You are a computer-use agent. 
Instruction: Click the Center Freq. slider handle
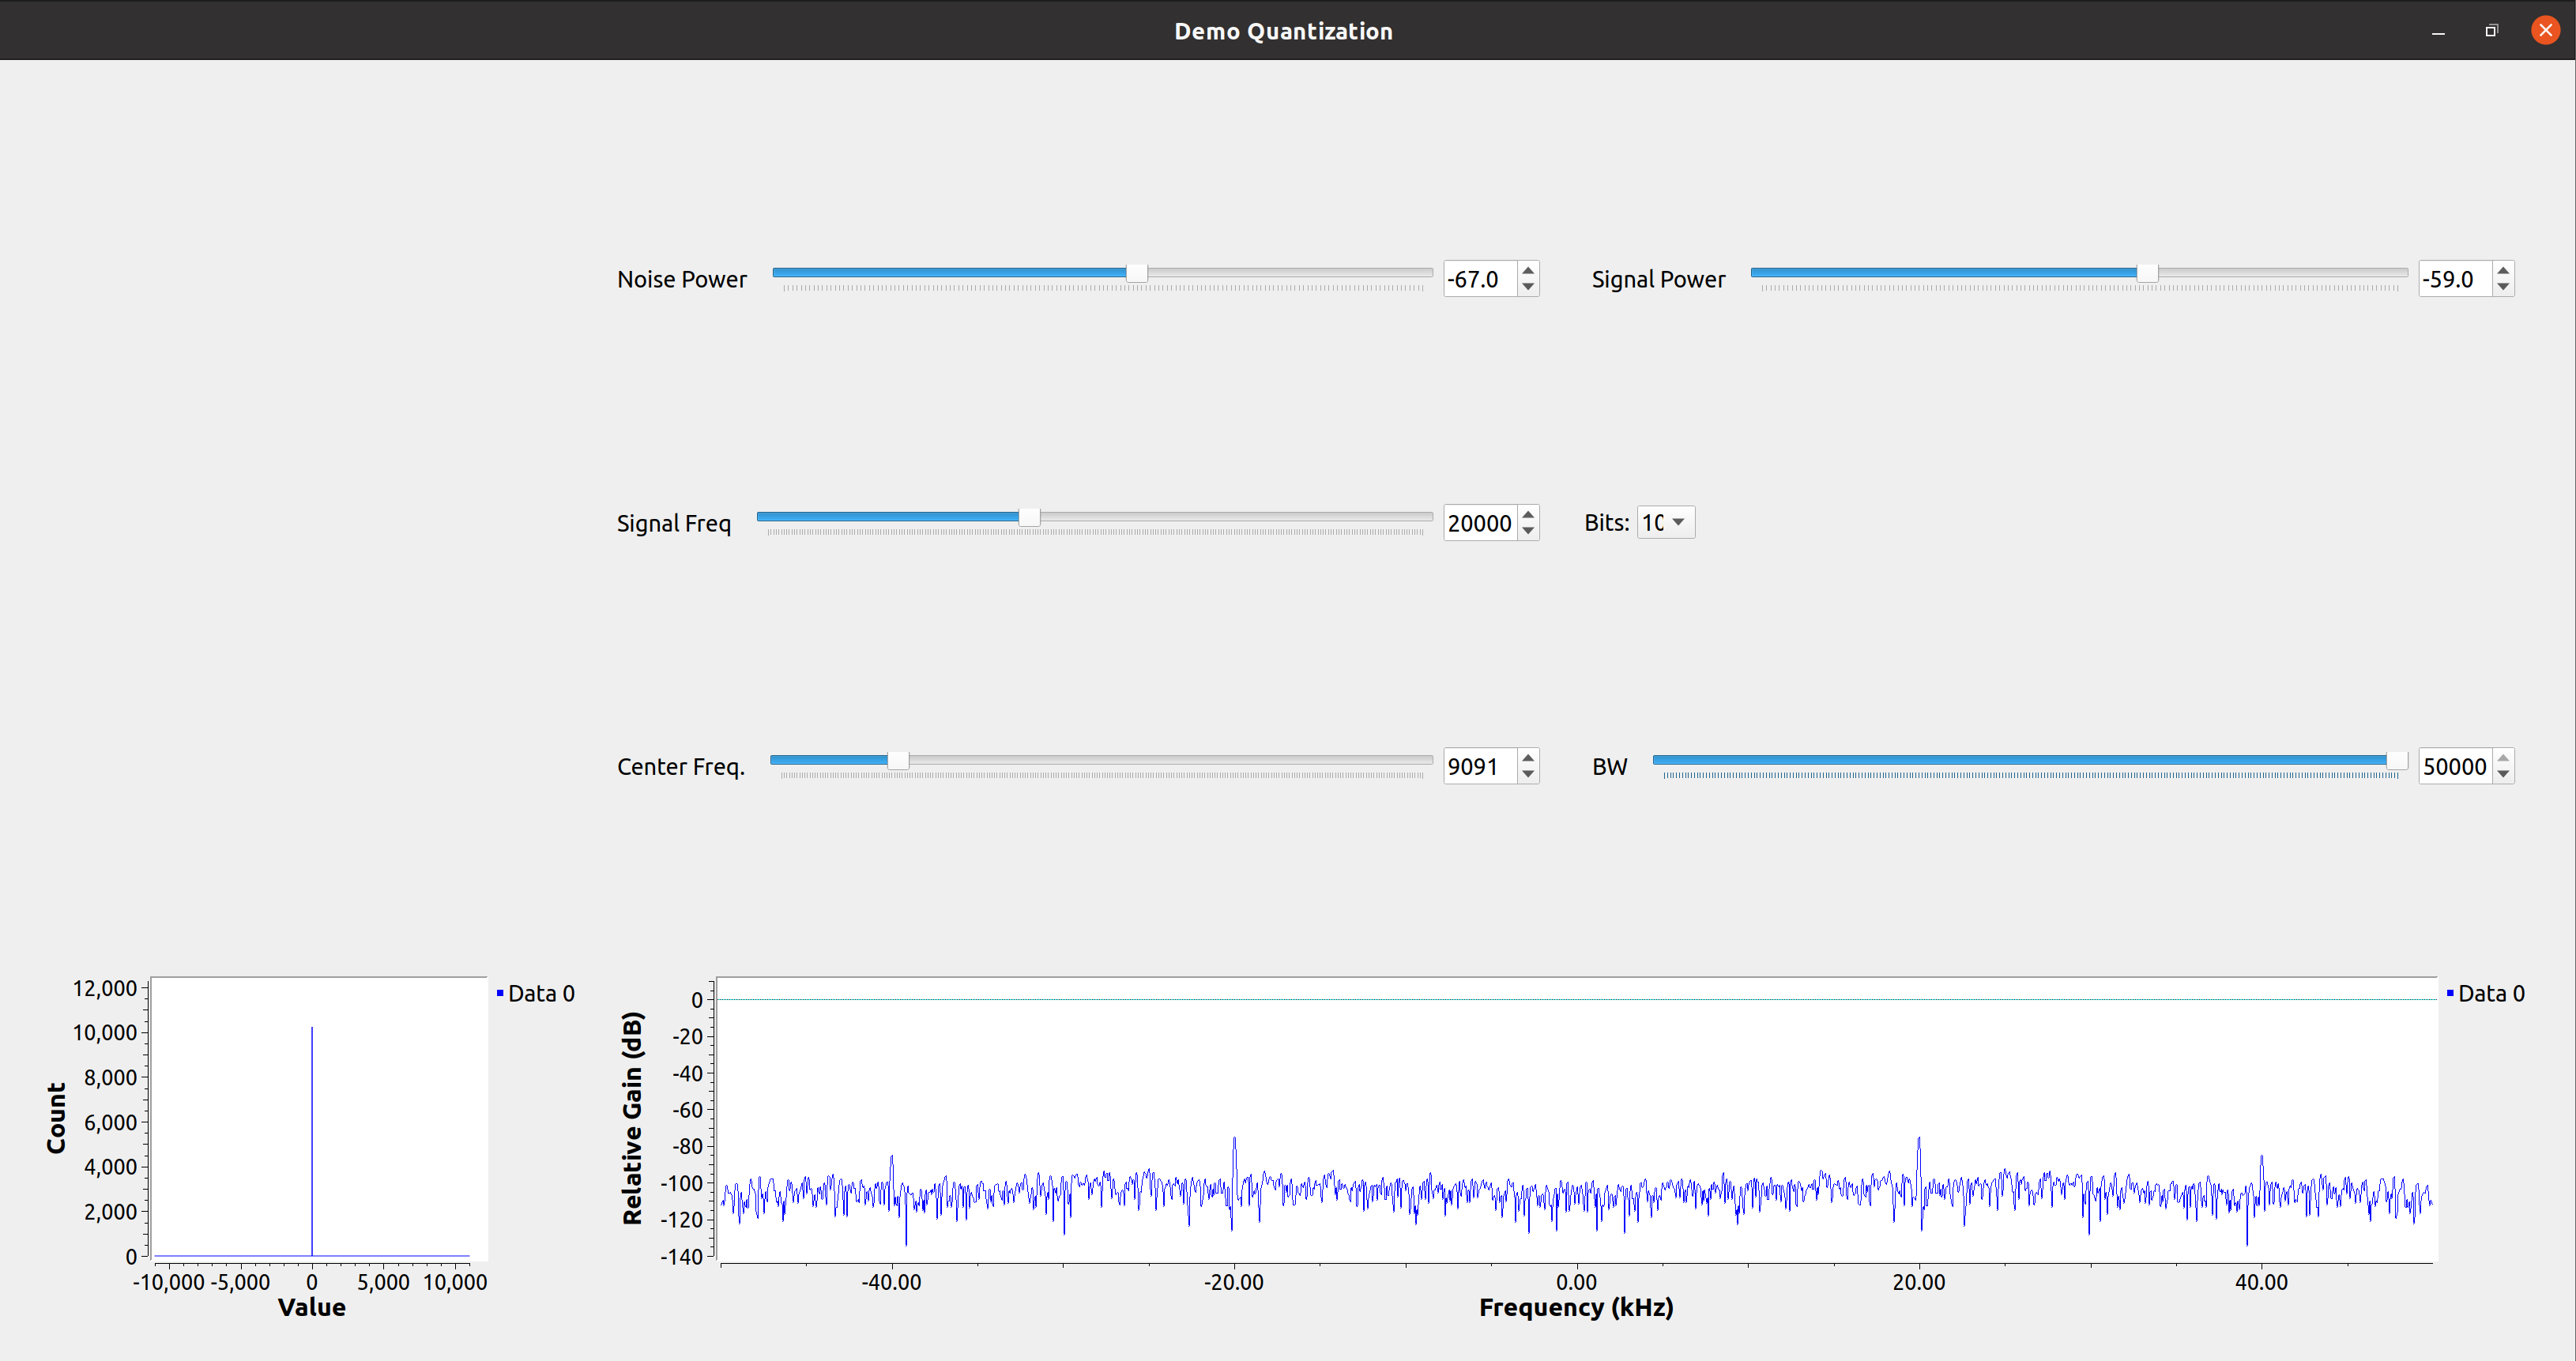pyautogui.click(x=898, y=761)
